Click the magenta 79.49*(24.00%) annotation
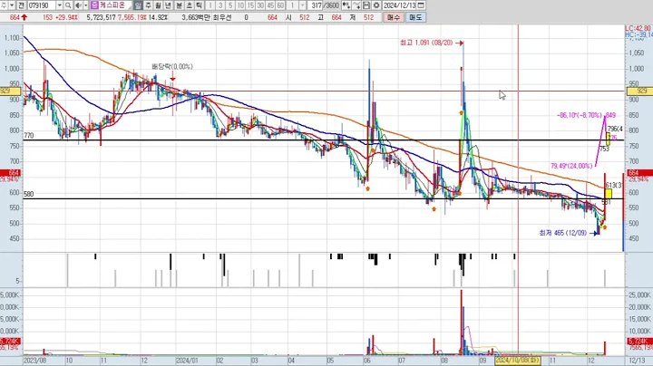This screenshot has width=653, height=366. coord(571,166)
